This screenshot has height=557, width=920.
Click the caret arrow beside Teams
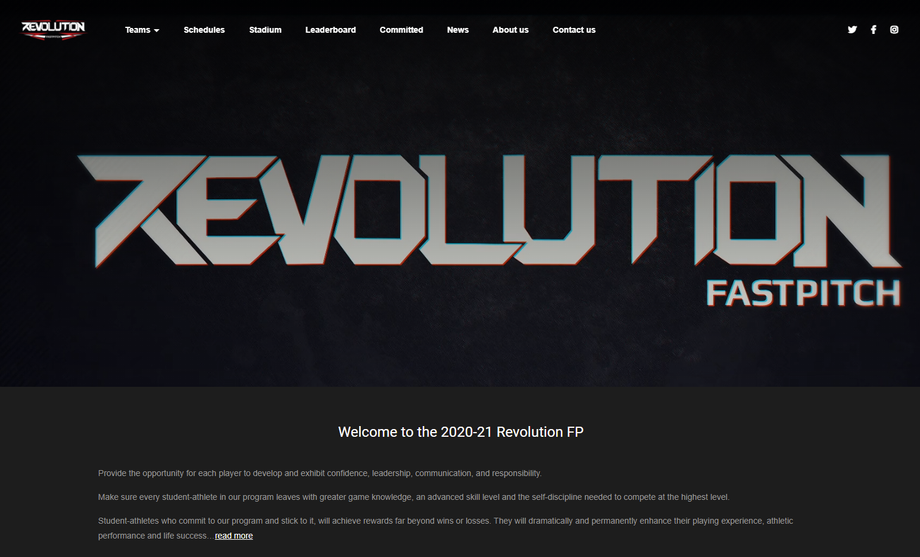[157, 30]
